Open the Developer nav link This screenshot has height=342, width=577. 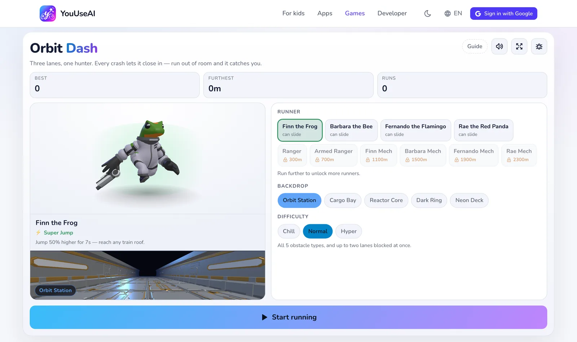392,13
